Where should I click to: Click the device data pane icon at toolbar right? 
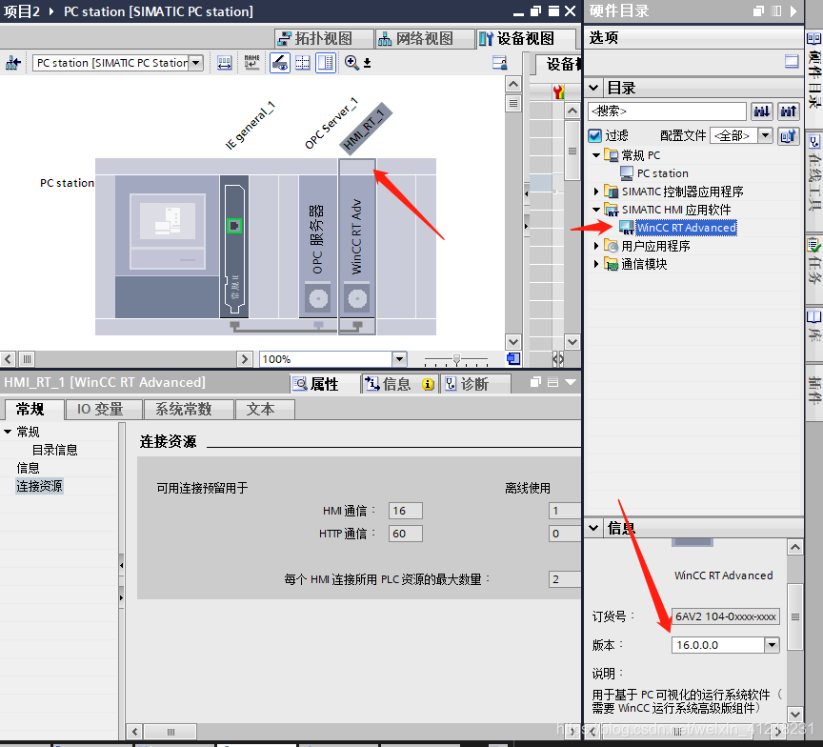pyautogui.click(x=500, y=63)
